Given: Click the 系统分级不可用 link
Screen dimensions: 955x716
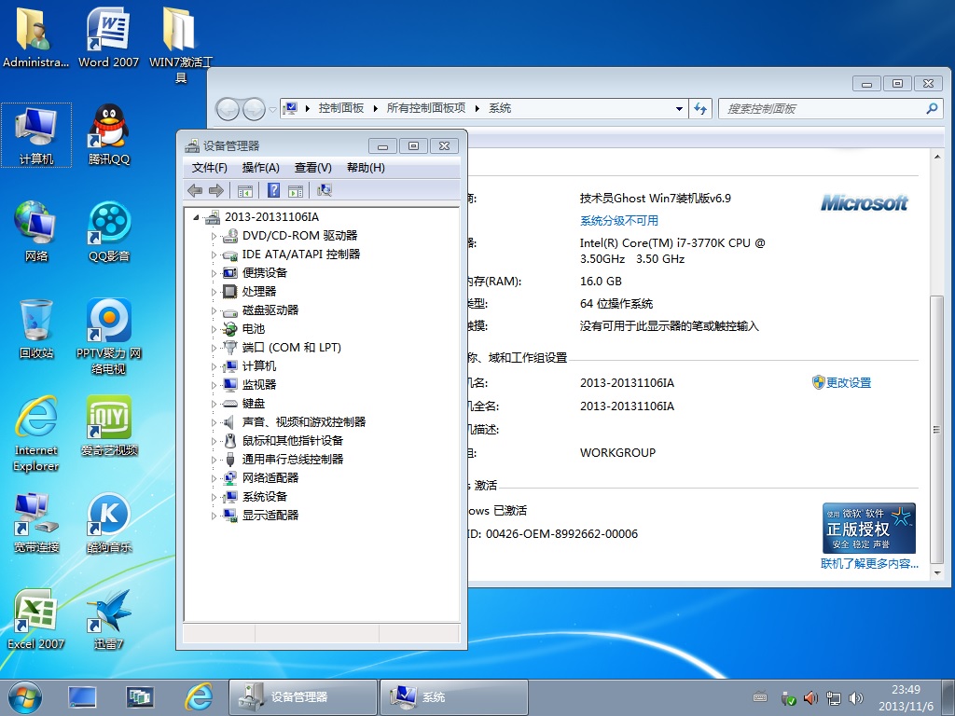Looking at the screenshot, I should pos(619,220).
